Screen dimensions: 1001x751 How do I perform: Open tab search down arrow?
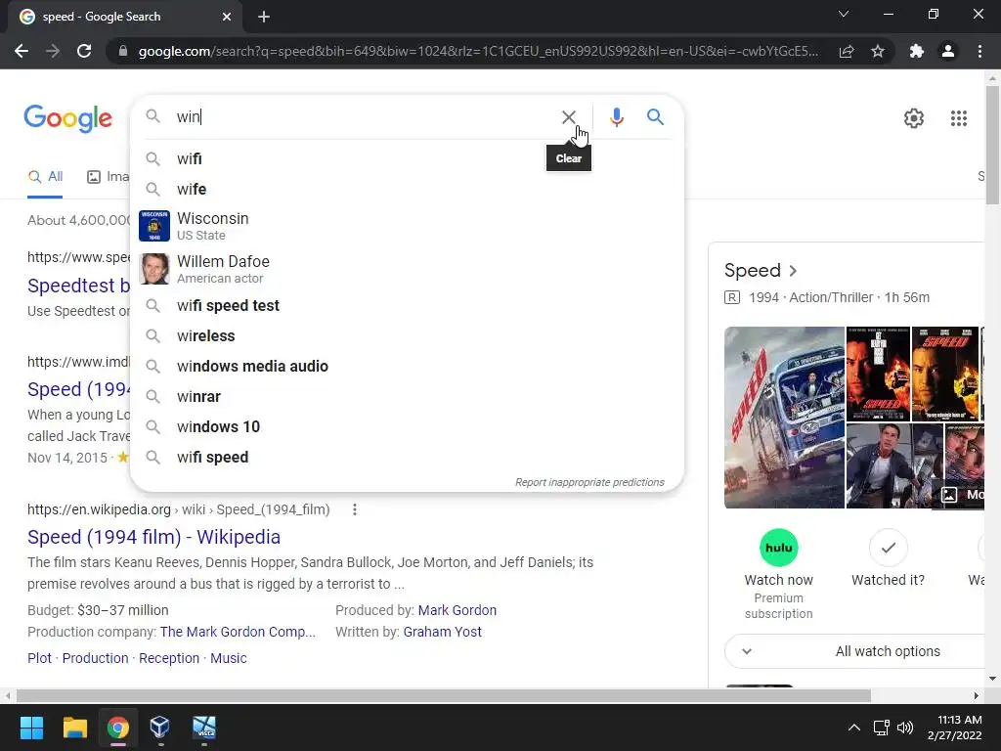click(x=844, y=14)
